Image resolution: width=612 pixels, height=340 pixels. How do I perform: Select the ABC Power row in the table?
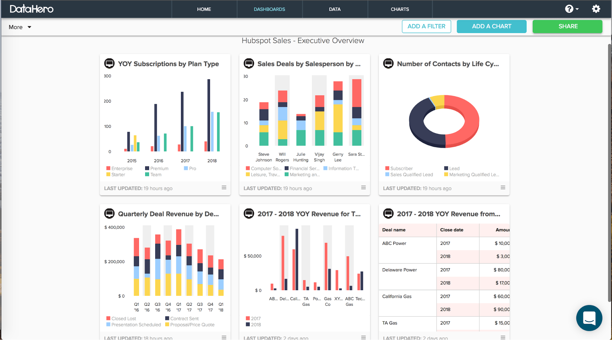(x=394, y=243)
